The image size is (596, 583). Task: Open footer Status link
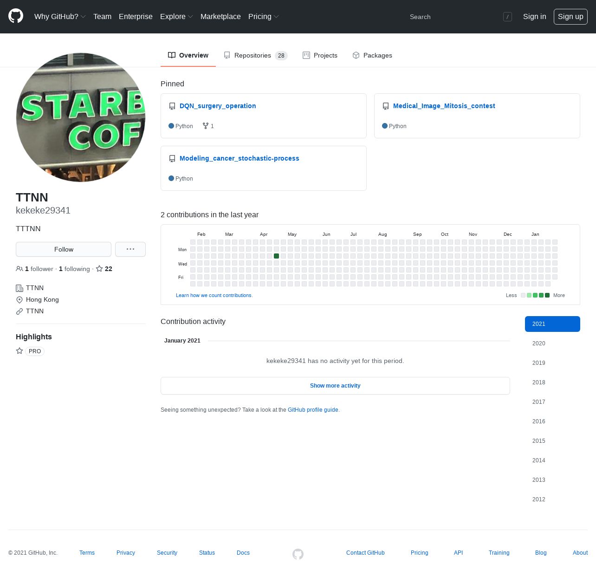[x=207, y=553]
